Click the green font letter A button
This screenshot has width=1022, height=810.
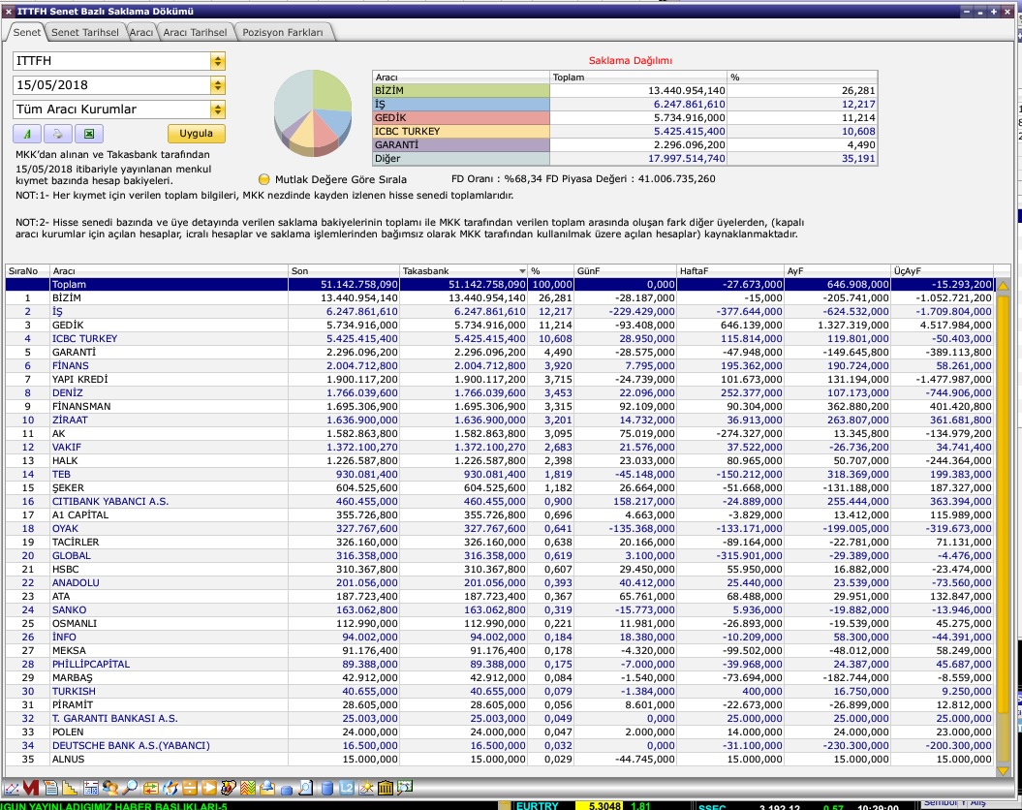click(27, 134)
